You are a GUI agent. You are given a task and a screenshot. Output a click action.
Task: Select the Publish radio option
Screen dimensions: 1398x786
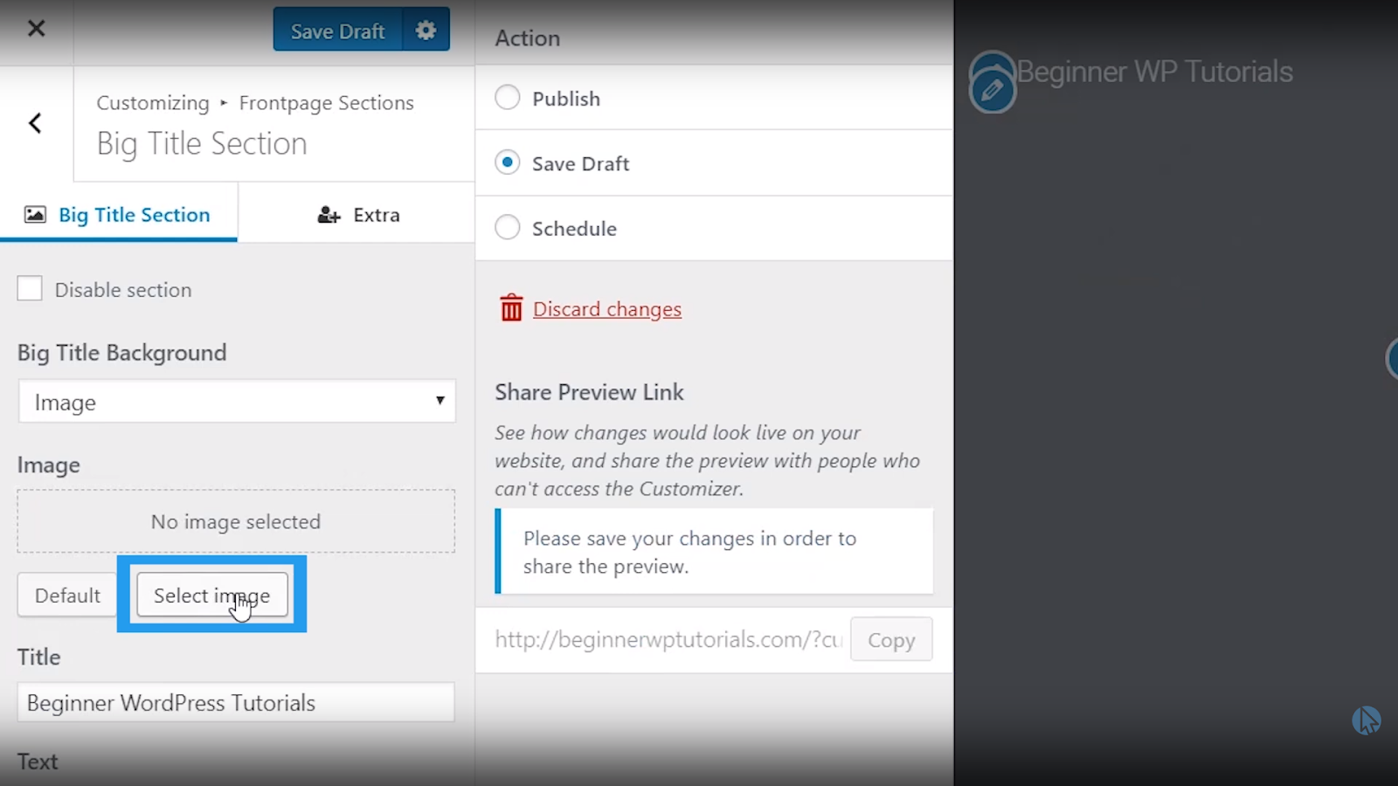coord(508,98)
